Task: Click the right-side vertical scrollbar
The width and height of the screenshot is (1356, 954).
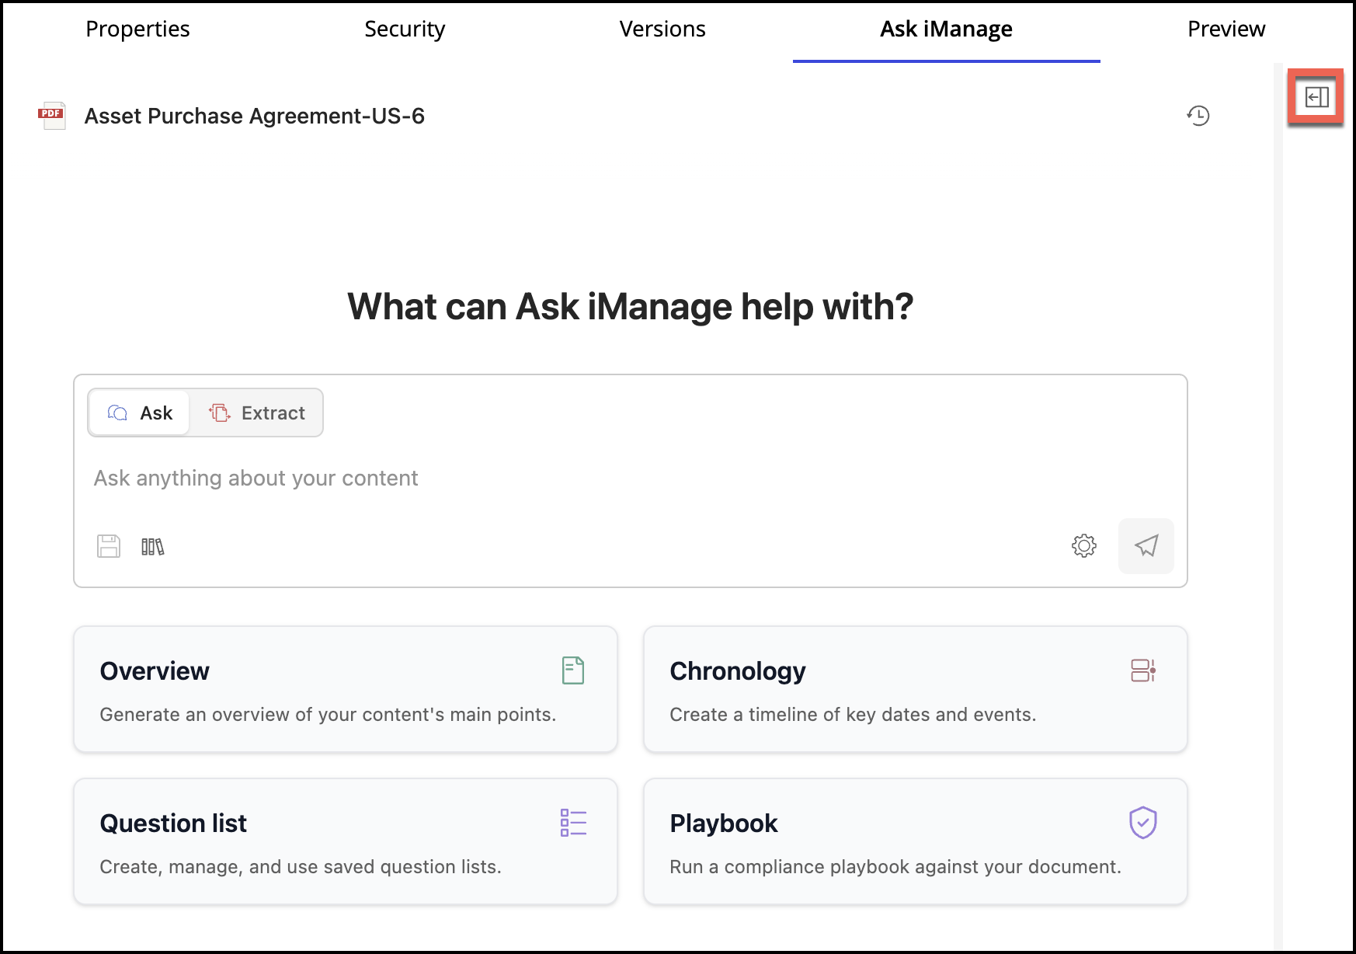Action: point(1278,505)
